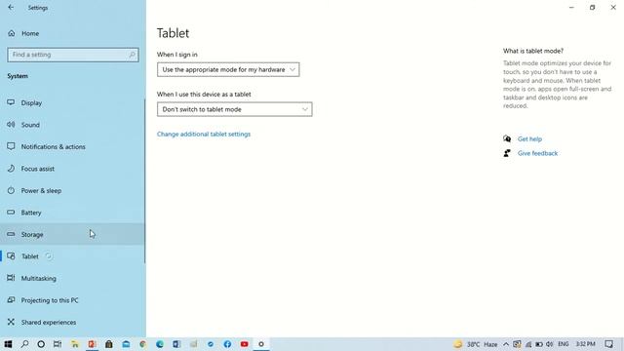
Task: Open Battery settings in the sidebar
Action: click(72, 213)
